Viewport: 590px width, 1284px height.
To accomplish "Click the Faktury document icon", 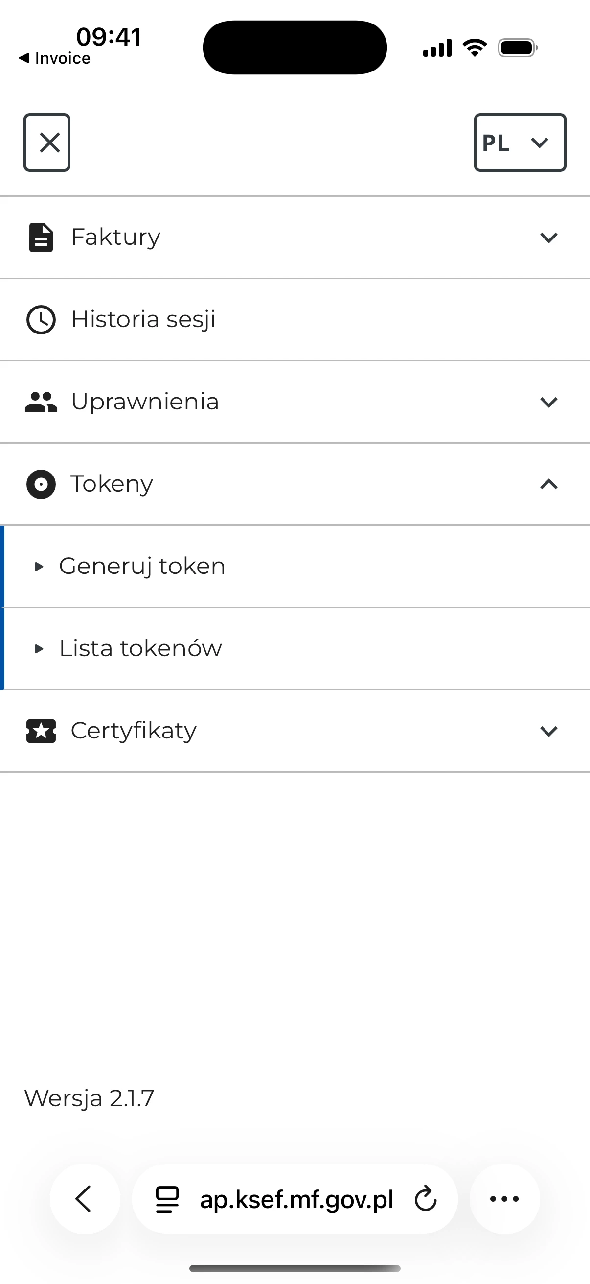I will [x=41, y=237].
